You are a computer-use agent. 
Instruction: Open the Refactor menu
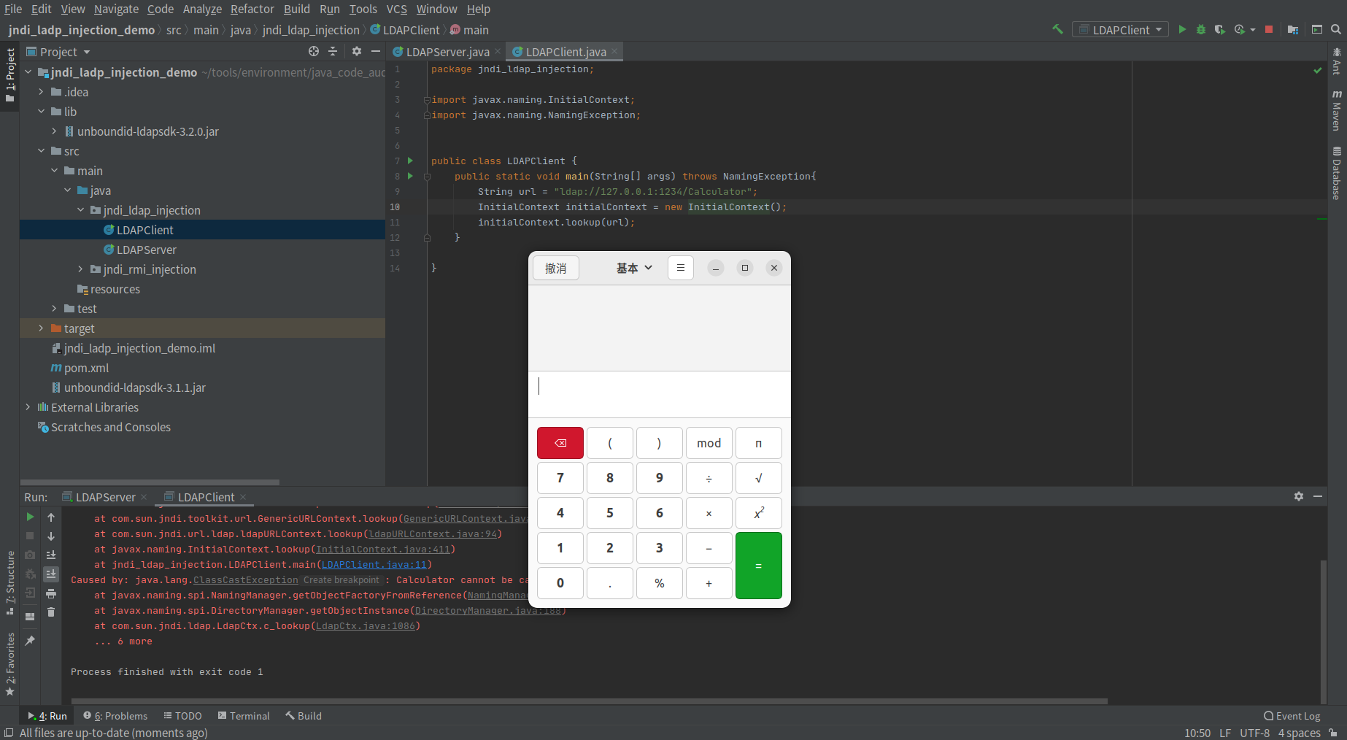(252, 9)
